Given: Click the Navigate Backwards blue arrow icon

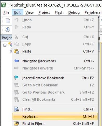Looking at the screenshot, I should pyautogui.click(x=16, y=61).
